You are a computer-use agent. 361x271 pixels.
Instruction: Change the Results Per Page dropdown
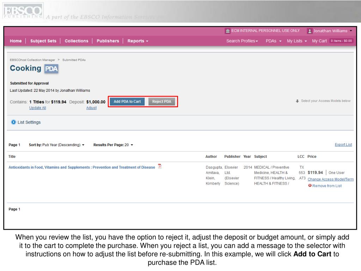(x=113, y=145)
